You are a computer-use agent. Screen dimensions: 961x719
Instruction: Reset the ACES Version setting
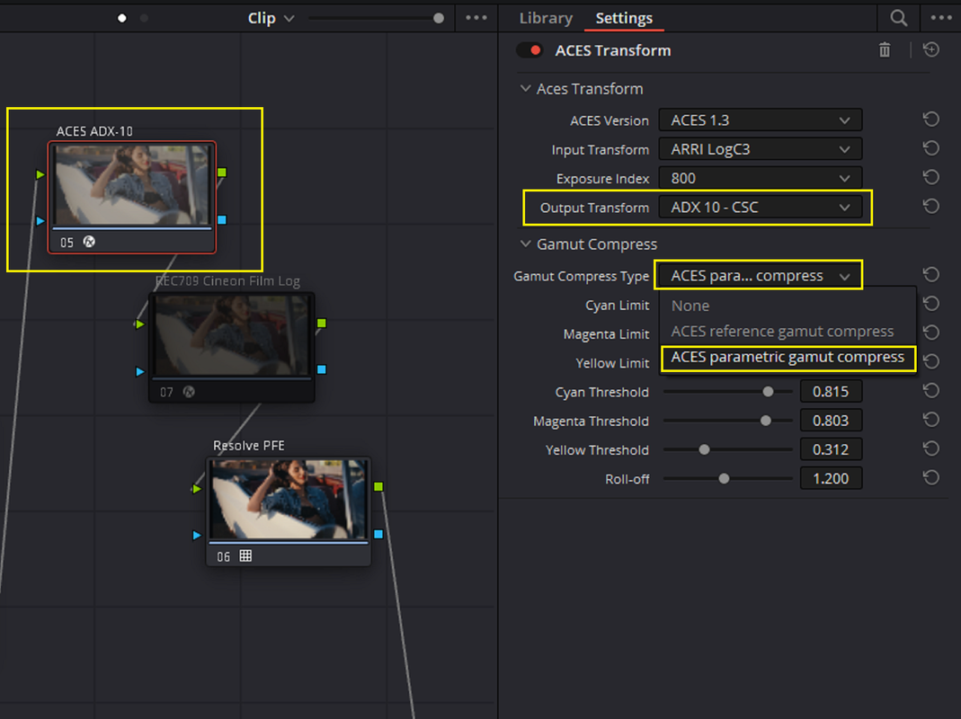(931, 120)
